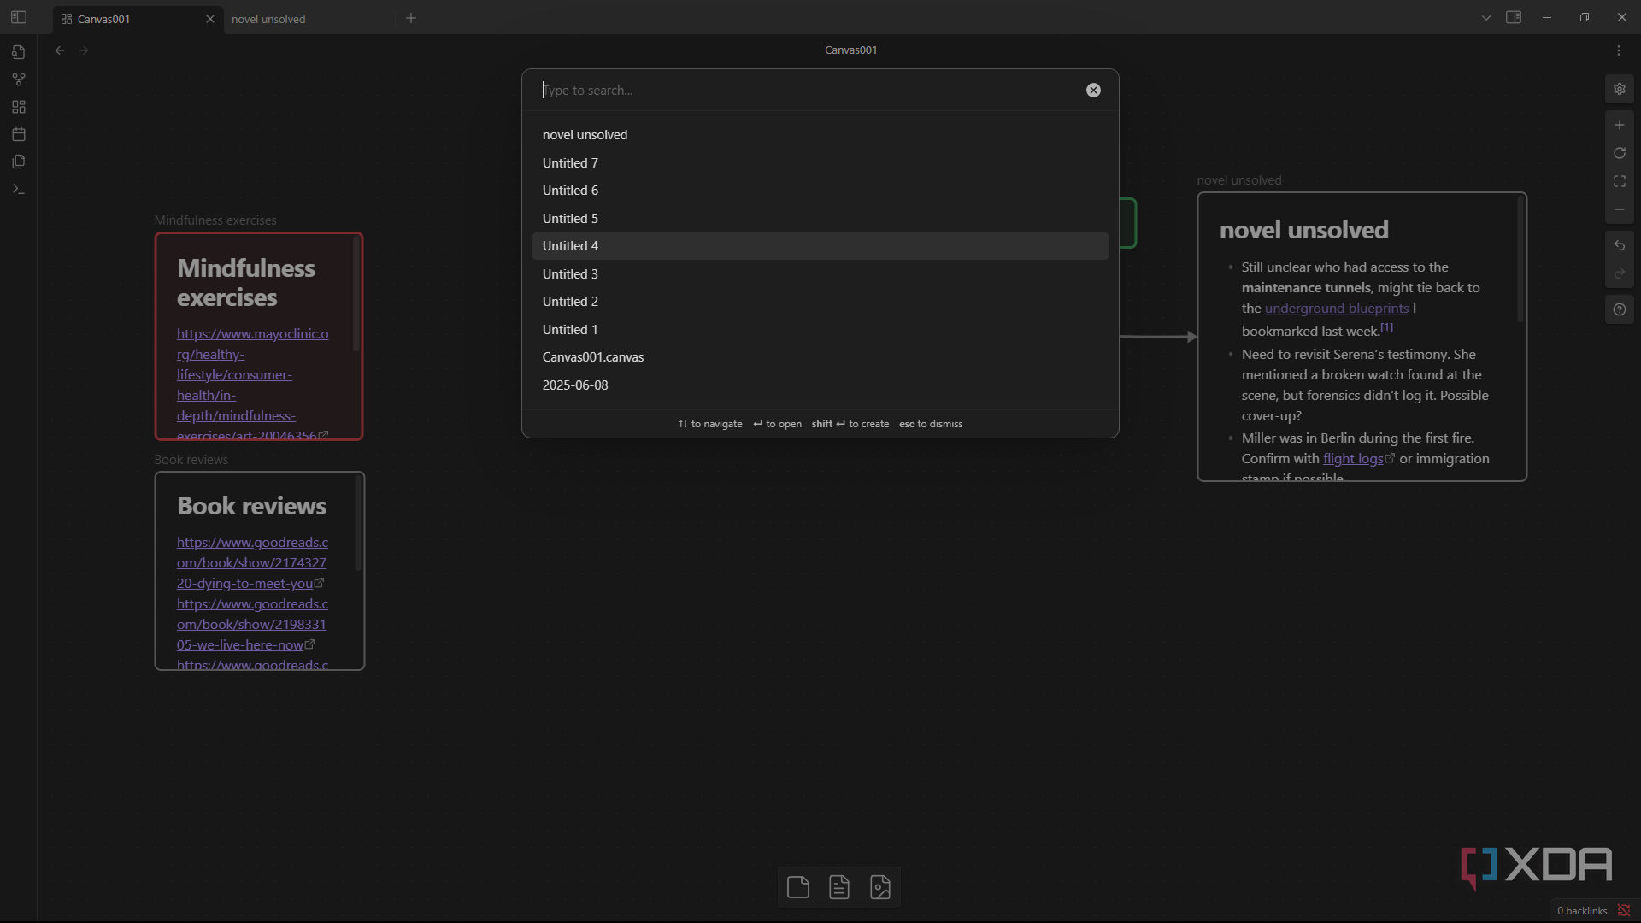Open underground blueprints link
The width and height of the screenshot is (1641, 923).
coord(1337,309)
